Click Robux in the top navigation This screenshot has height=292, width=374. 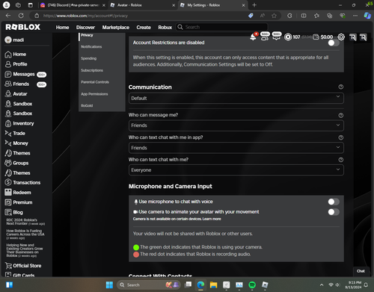(165, 28)
